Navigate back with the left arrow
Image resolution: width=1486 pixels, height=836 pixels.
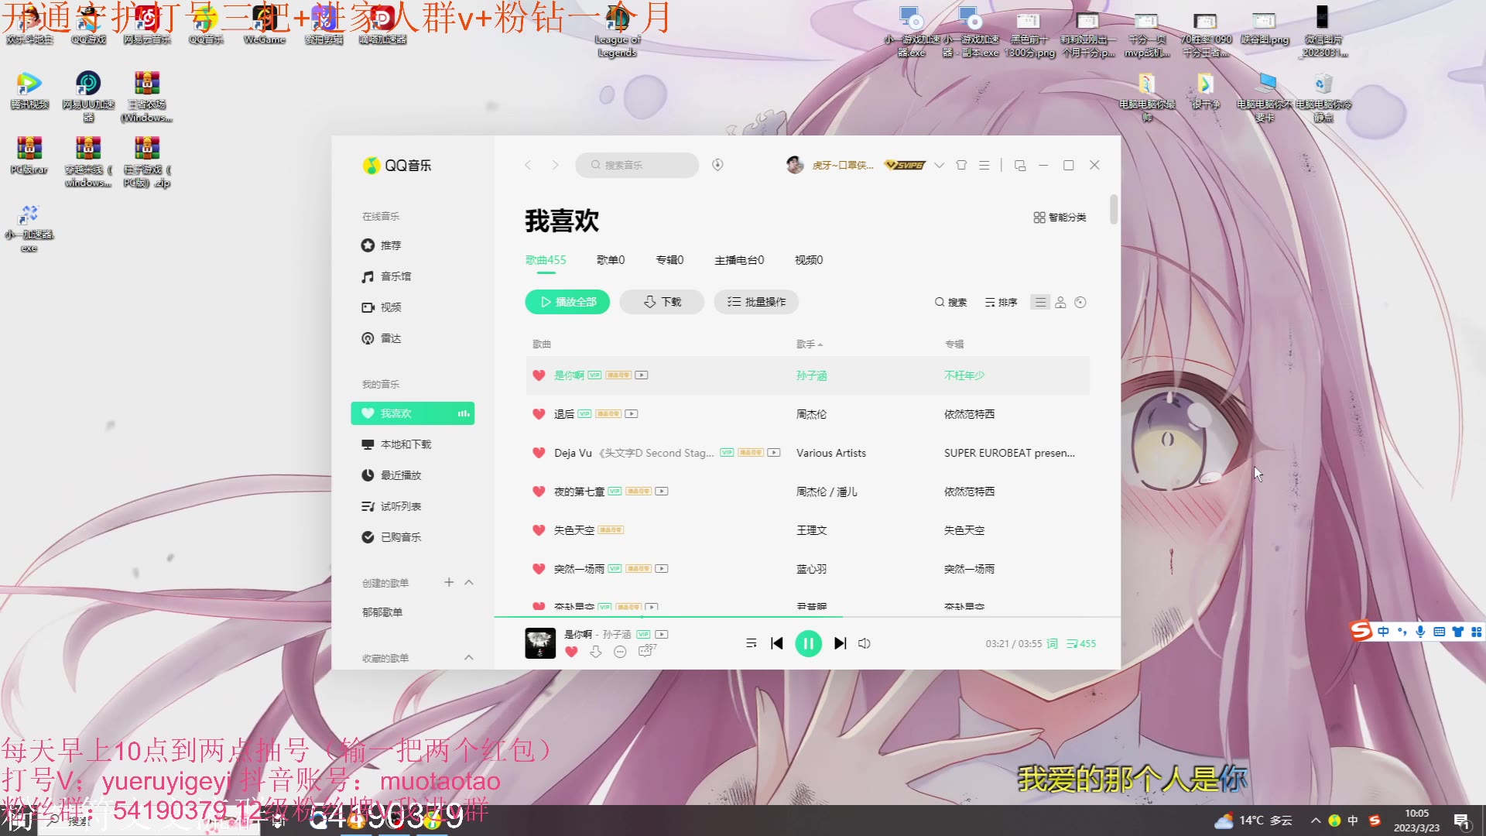click(528, 165)
